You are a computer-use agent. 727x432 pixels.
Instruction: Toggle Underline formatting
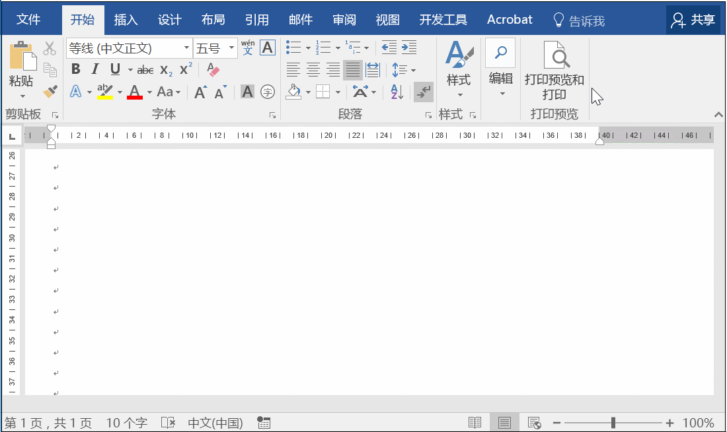pos(115,69)
